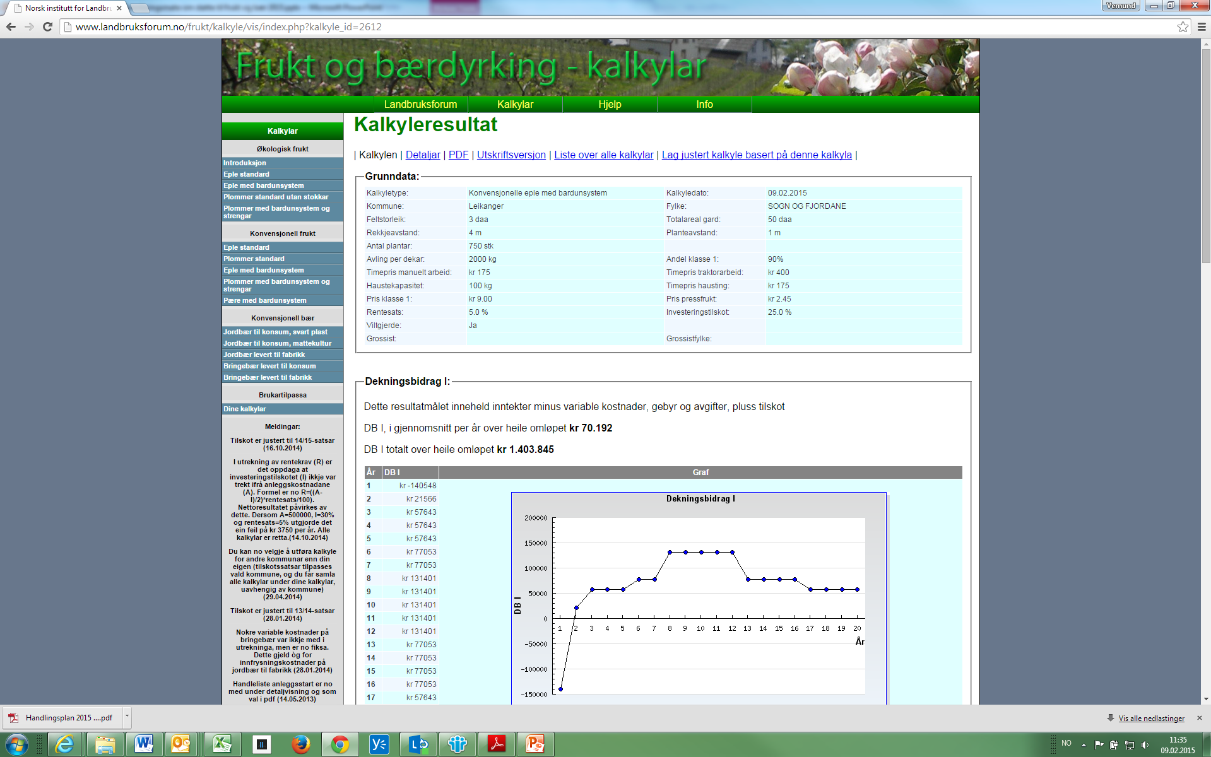Open downloaded Handlingsplan 2015 pdf
This screenshot has height=757, width=1211.
(62, 717)
